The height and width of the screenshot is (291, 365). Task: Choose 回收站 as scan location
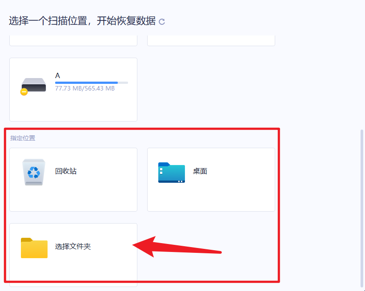(x=73, y=180)
